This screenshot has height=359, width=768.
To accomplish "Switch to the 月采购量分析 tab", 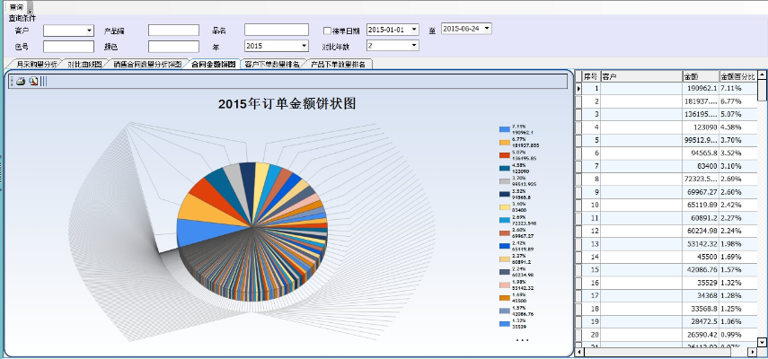I will pyautogui.click(x=36, y=65).
